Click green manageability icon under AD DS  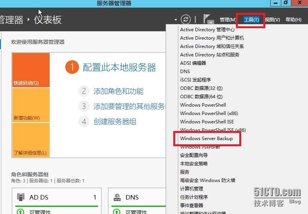tap(21, 212)
